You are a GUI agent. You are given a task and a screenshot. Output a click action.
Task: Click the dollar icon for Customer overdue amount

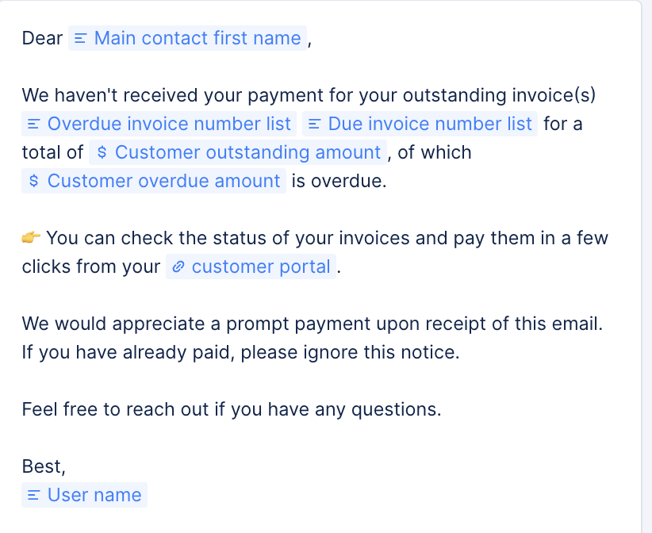tap(33, 182)
